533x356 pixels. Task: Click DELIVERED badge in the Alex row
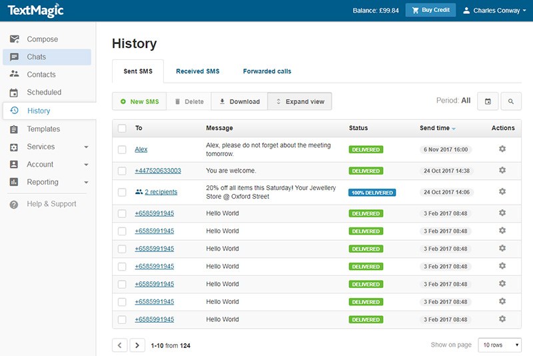[366, 149]
